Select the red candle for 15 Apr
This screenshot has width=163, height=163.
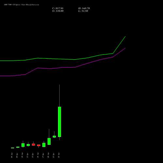tap(33, 144)
